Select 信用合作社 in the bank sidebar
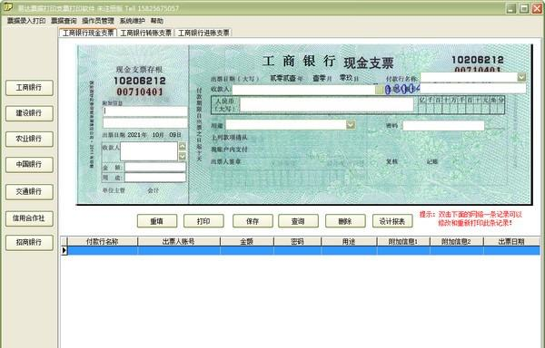545x348 pixels. (x=29, y=218)
